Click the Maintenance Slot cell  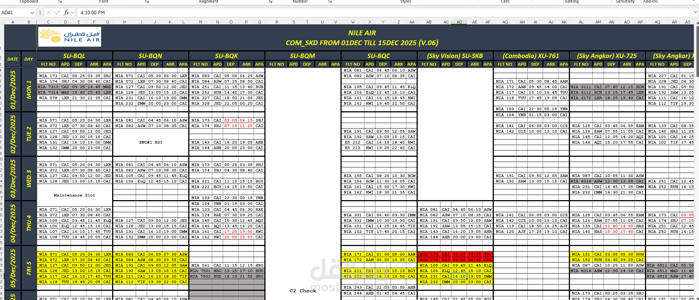74,195
